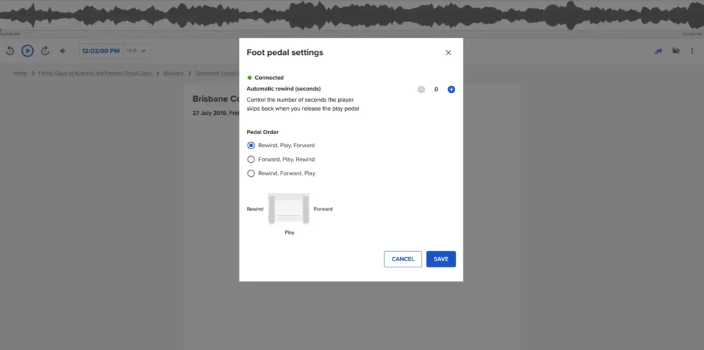Screen dimensions: 704x350
Task: Click the skip forward icon in player
Action: tap(45, 51)
